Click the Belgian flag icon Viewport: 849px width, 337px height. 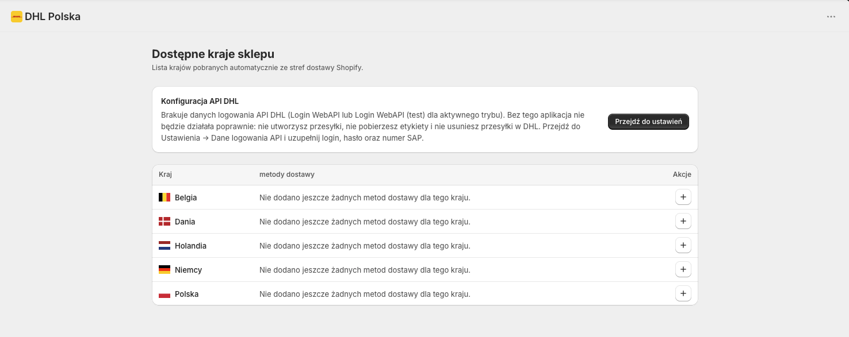(165, 197)
